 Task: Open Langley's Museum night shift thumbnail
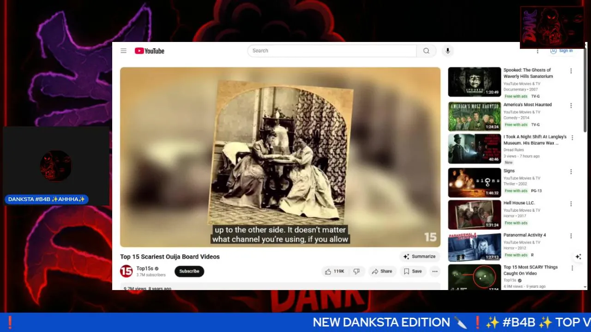pos(474,148)
